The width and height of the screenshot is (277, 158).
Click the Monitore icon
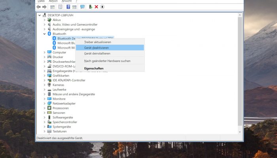49,99
